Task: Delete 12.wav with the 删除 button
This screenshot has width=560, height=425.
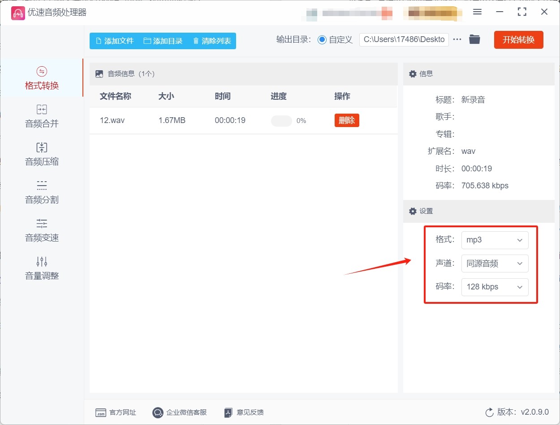Action: (346, 120)
